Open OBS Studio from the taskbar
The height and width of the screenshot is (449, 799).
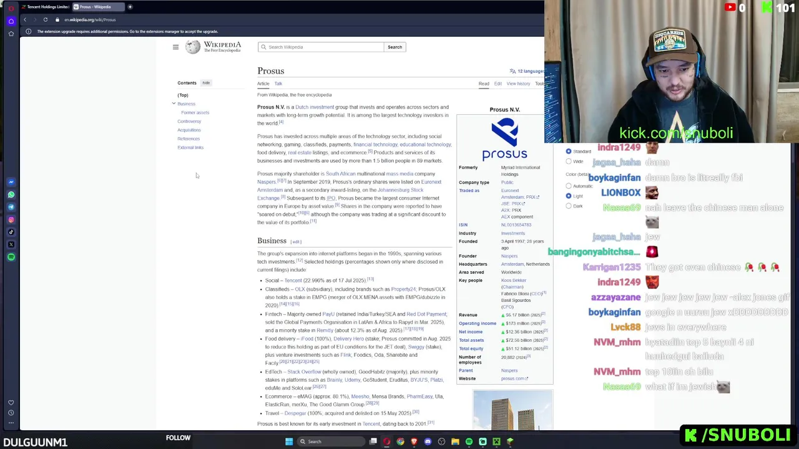pyautogui.click(x=441, y=442)
